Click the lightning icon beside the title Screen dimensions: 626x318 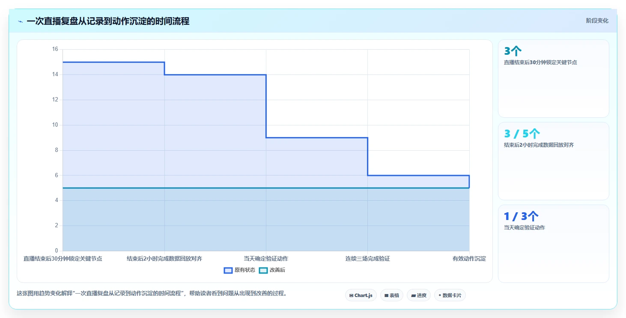coord(20,21)
